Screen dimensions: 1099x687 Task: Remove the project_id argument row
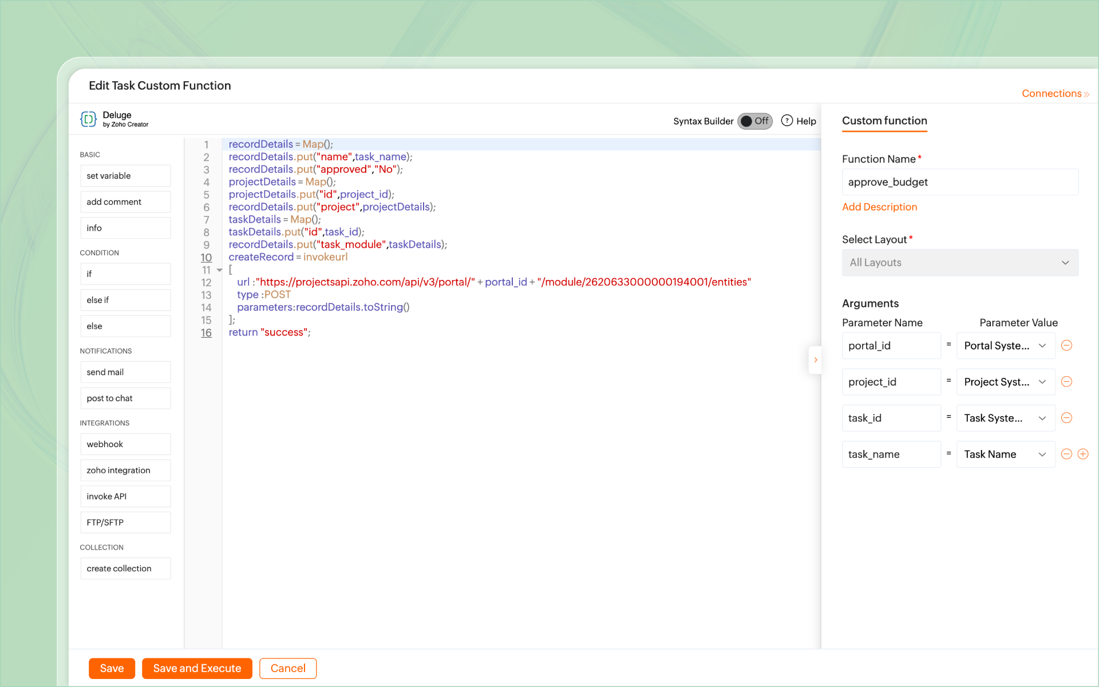[x=1066, y=382]
